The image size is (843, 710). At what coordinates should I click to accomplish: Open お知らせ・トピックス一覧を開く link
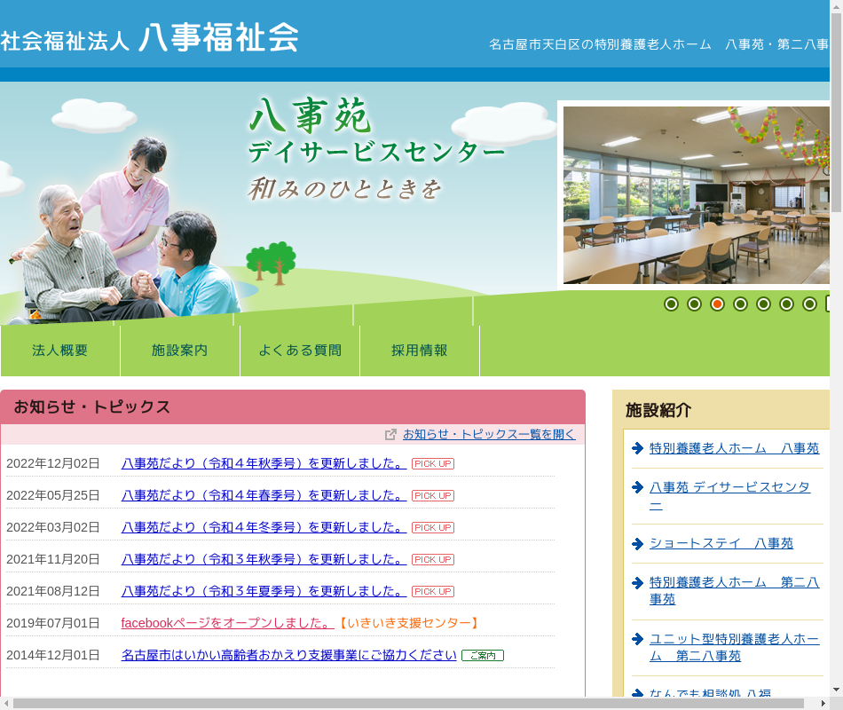tap(489, 434)
